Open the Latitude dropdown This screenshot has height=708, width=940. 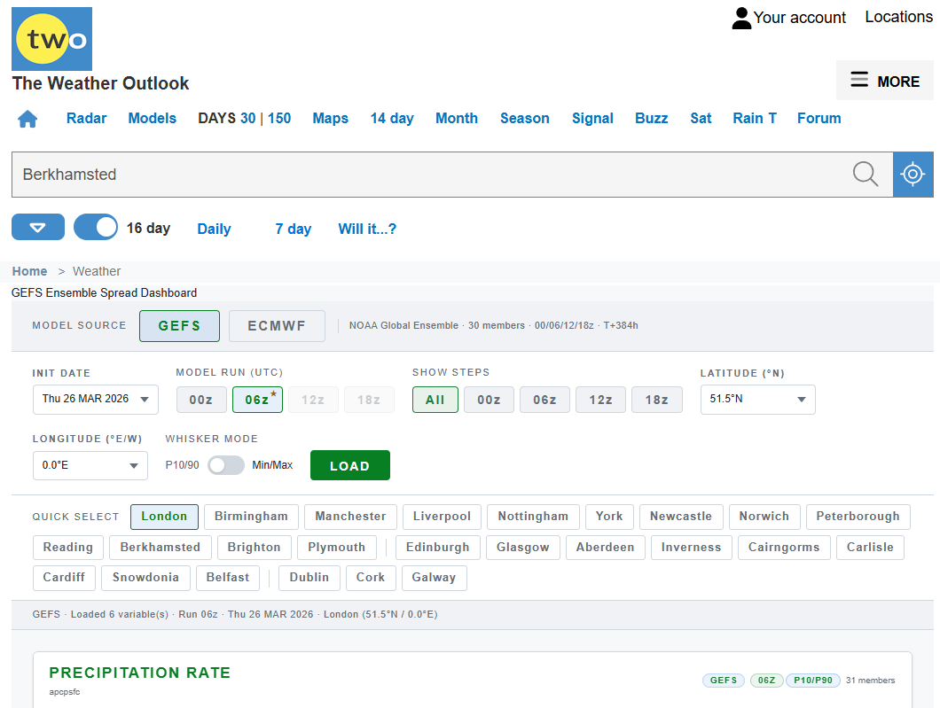point(757,399)
